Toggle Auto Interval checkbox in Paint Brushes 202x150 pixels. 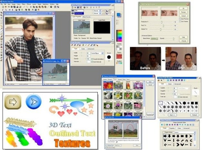coord(92,62)
